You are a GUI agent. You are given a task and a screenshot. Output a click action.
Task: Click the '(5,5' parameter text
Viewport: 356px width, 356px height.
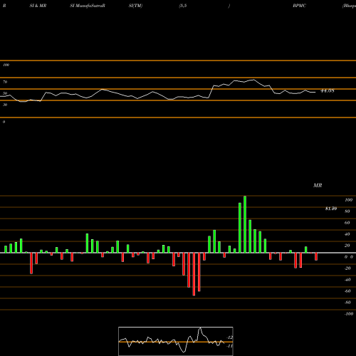pos(183,6)
